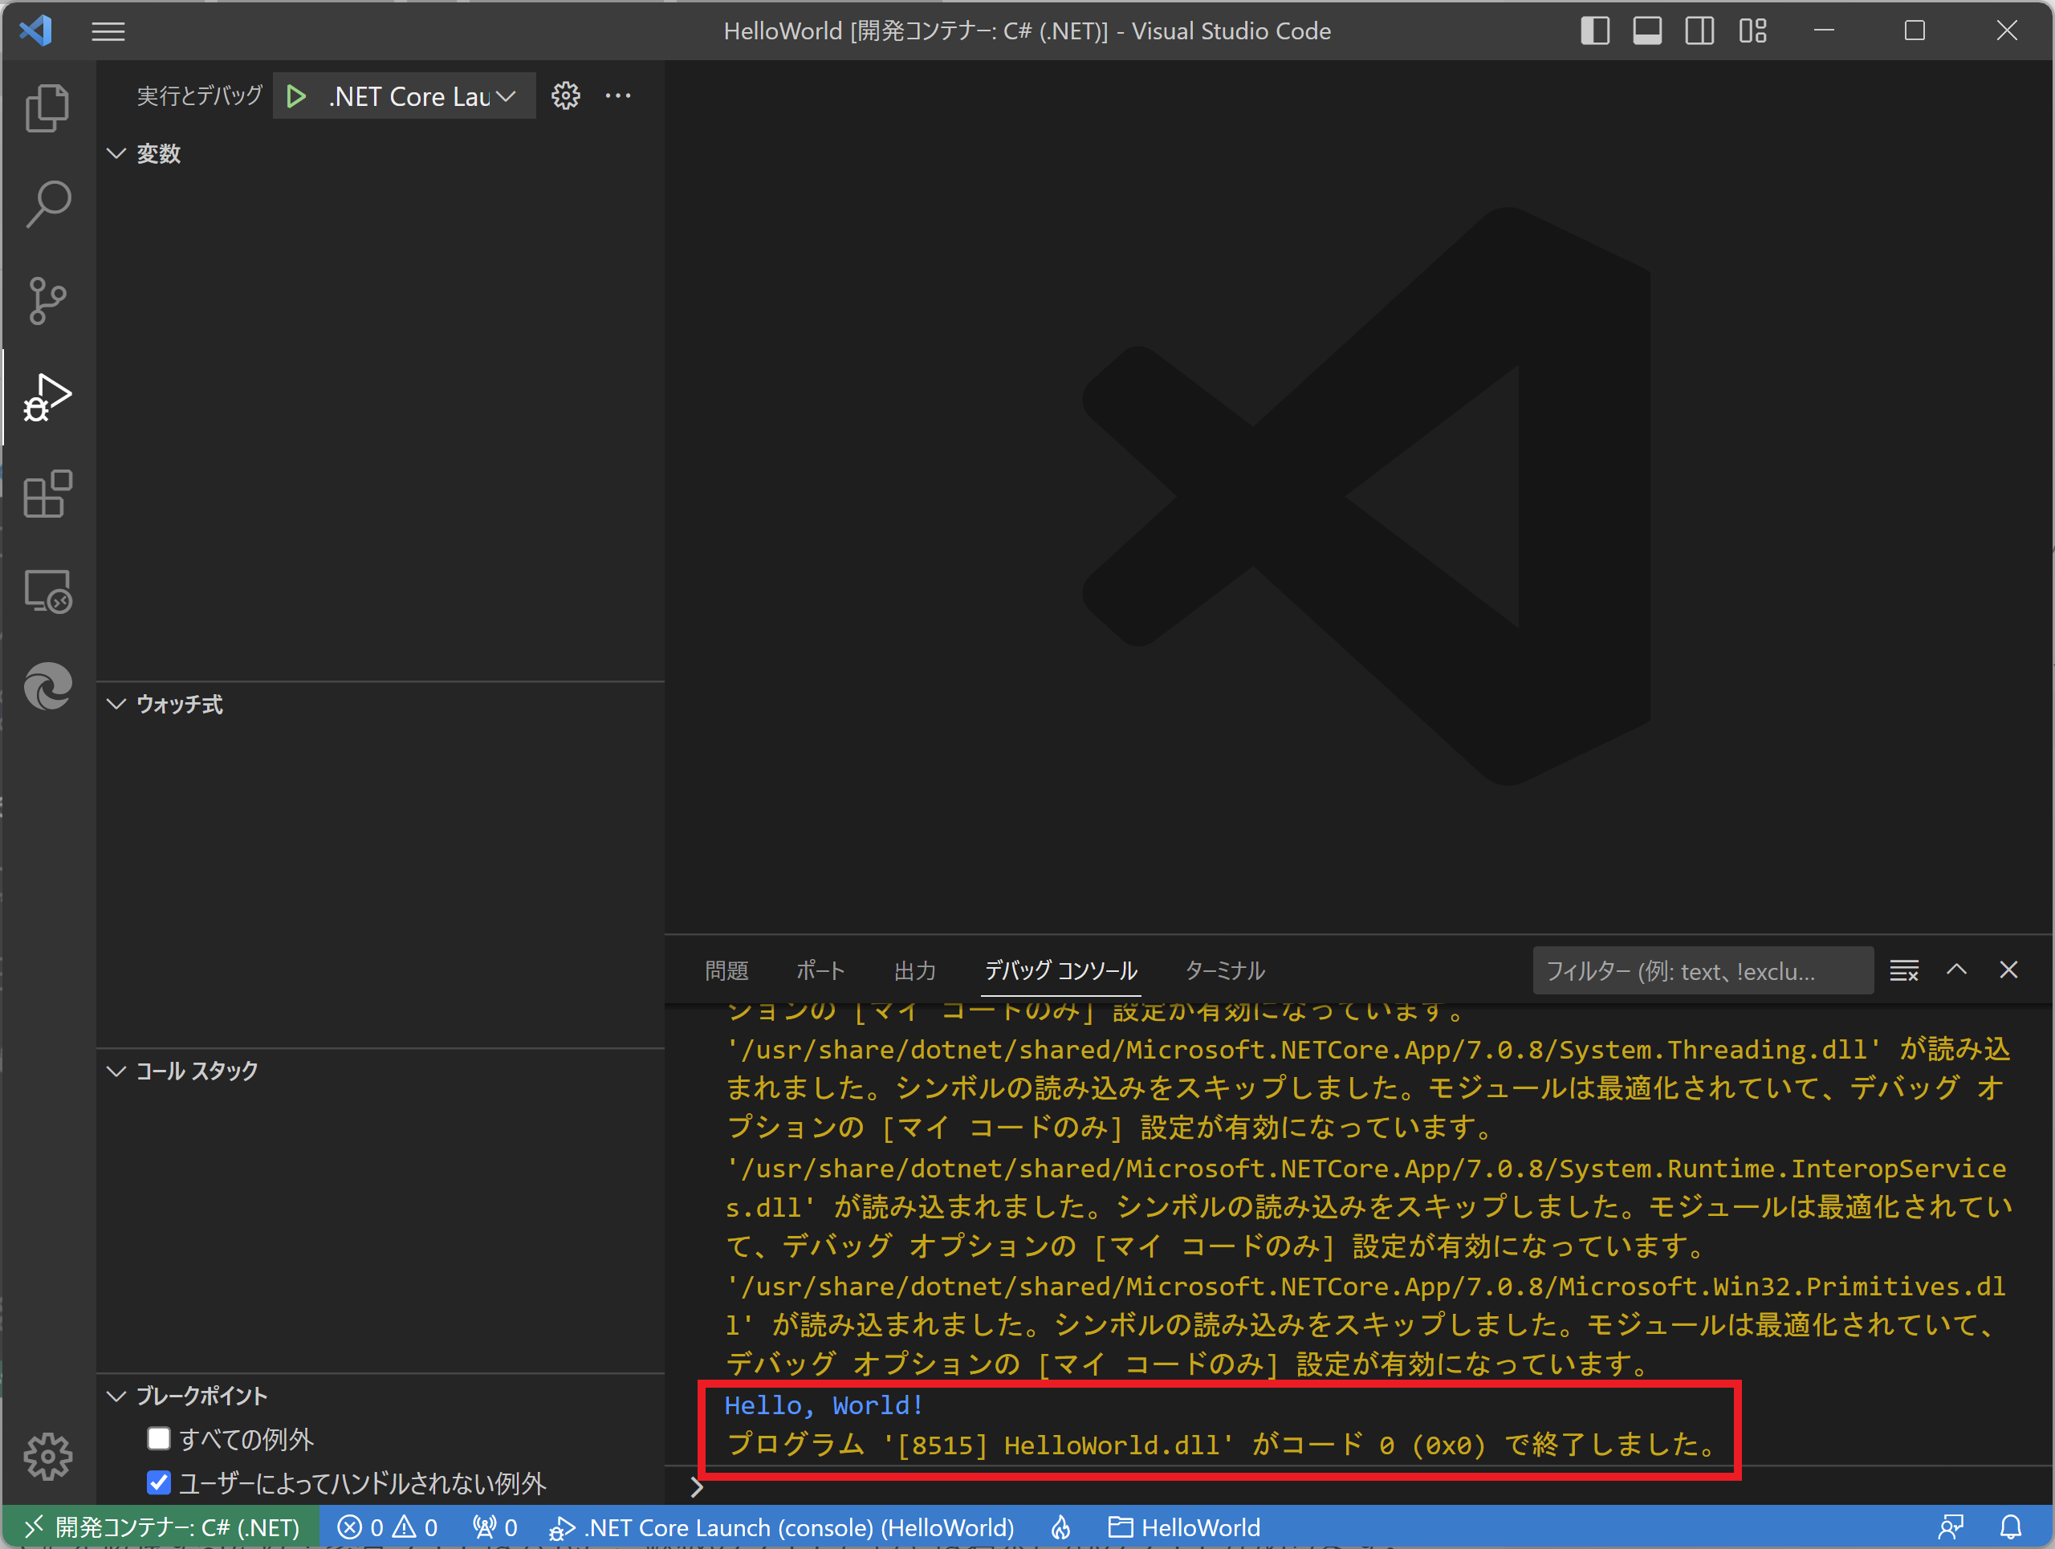Screen dimensions: 2055x1549
Task: Open notifications bell in status bar
Action: [2010, 1527]
